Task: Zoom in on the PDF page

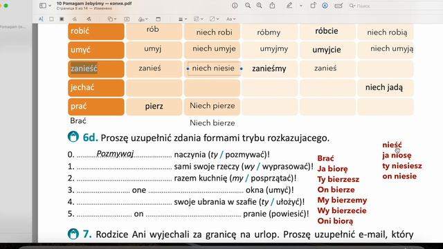Action: coord(259,6)
